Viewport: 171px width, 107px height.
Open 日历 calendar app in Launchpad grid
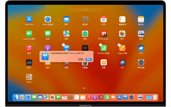[104, 19]
